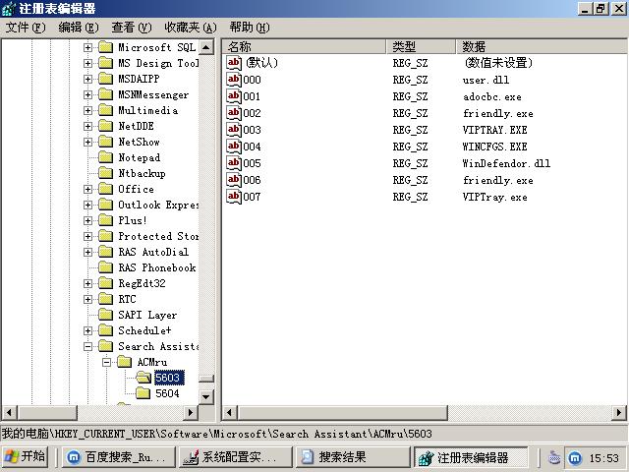Click the RegEdt32 folder icon
This screenshot has height=472, width=629.
click(x=105, y=283)
